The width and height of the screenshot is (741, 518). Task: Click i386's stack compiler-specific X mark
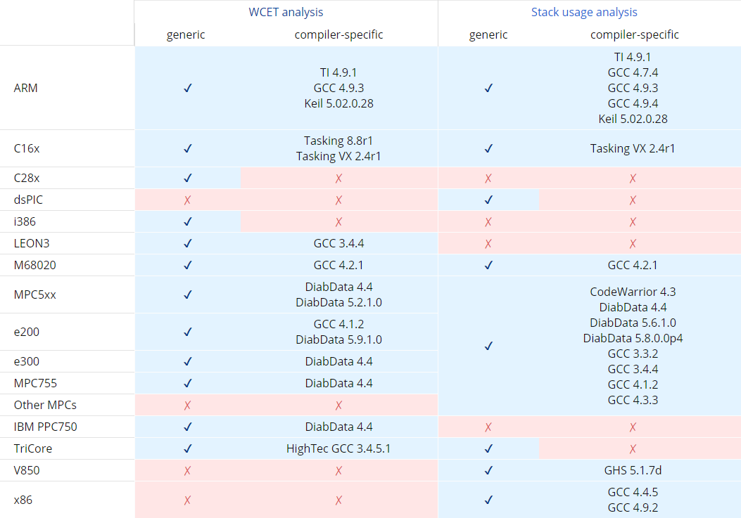(633, 222)
